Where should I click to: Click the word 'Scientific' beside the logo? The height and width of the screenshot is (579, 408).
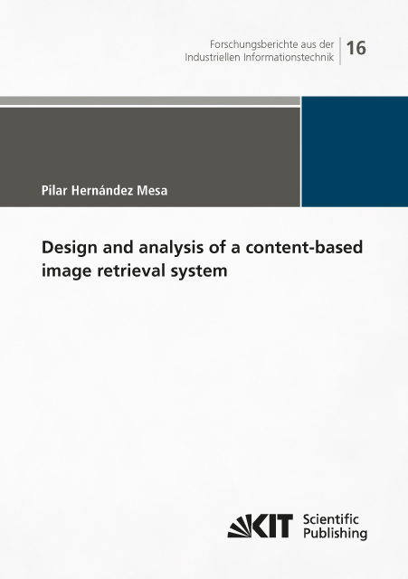tap(330, 519)
